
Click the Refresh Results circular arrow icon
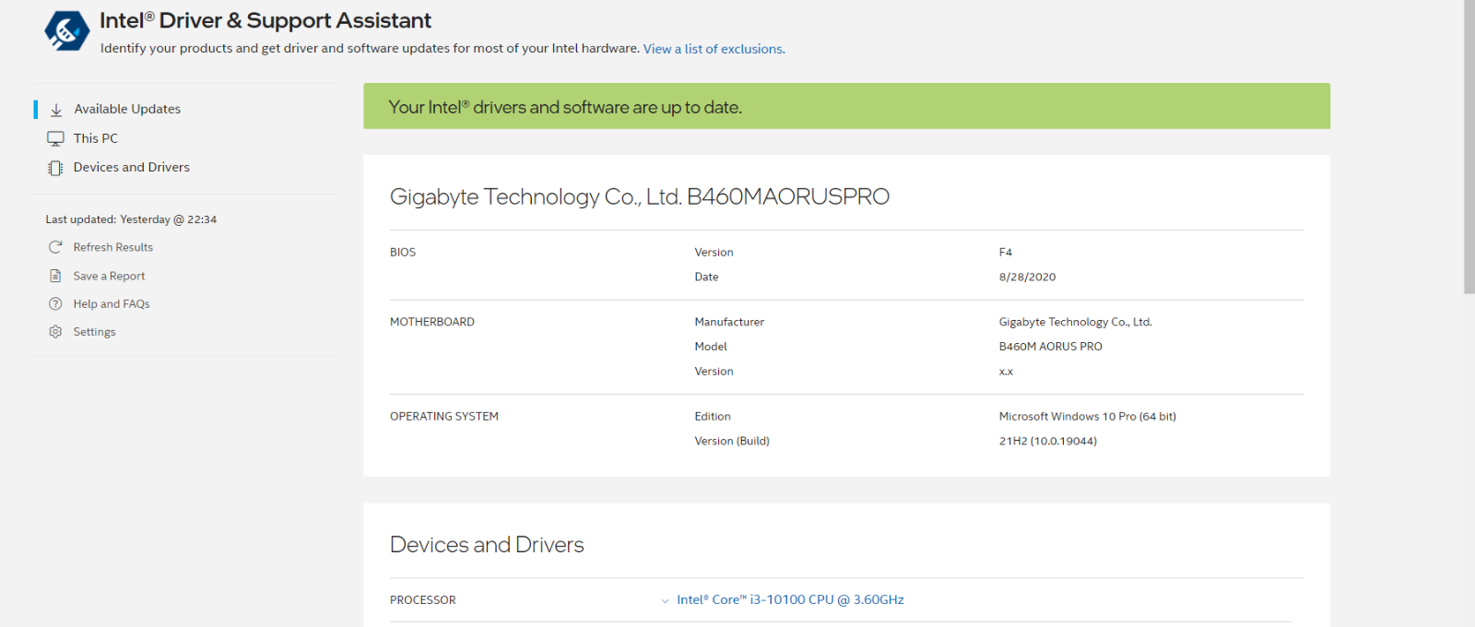tap(55, 247)
